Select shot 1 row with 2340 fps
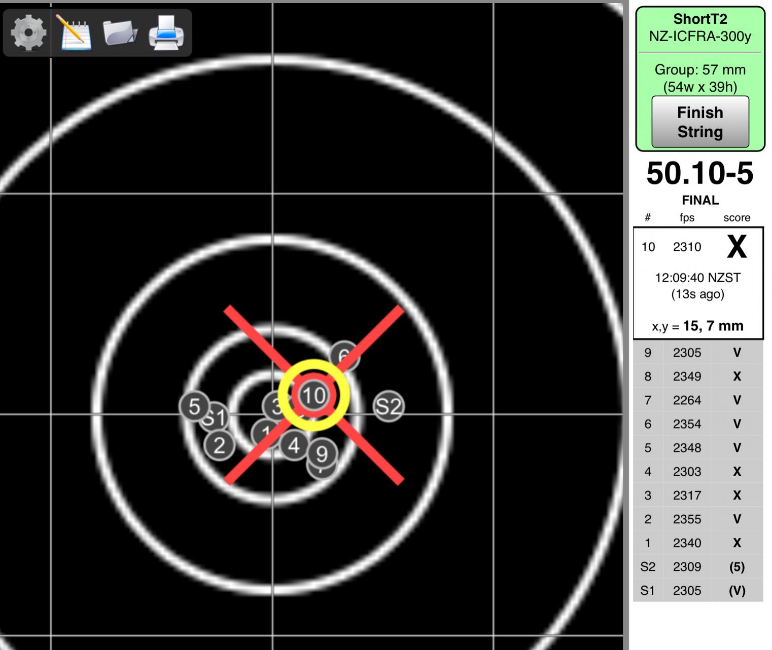Screen dimensions: 772x650 [698, 543]
